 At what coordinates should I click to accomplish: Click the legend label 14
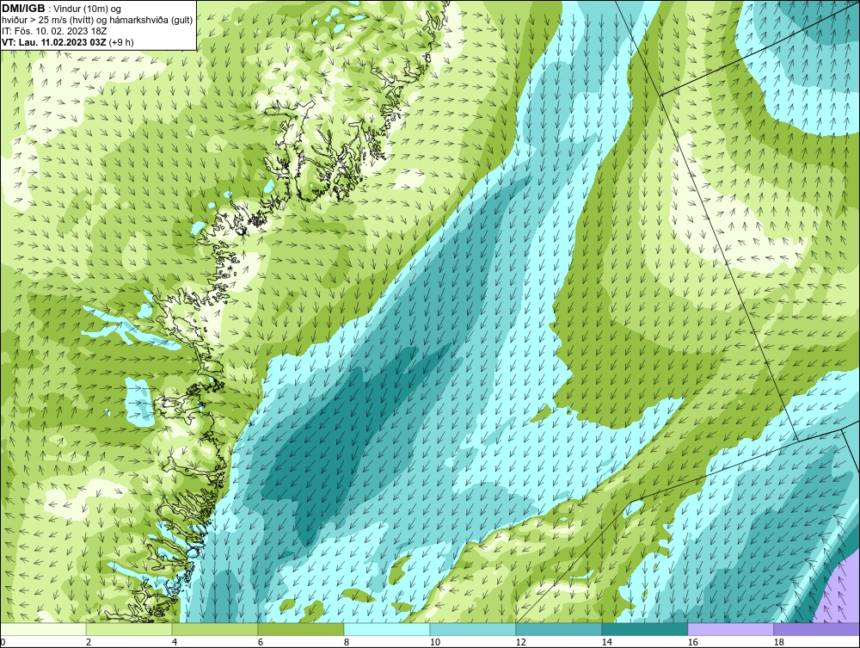606,642
